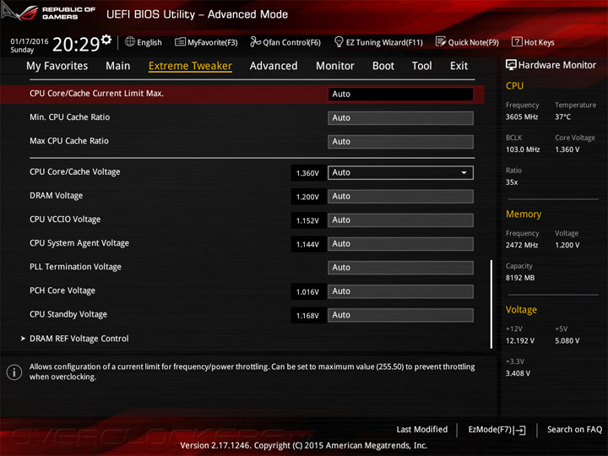Click Last Modified in the footer
Screen dimensions: 608x456
tap(422, 429)
